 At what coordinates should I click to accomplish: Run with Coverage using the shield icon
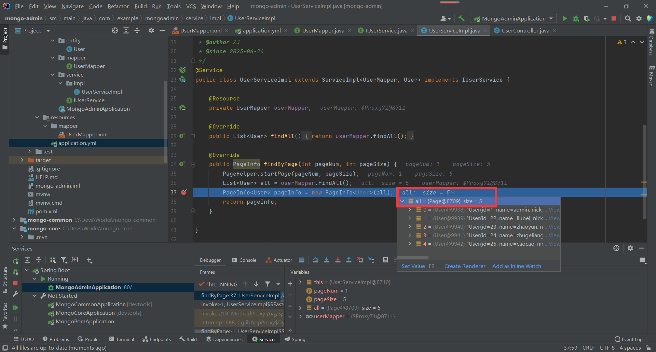(587, 18)
